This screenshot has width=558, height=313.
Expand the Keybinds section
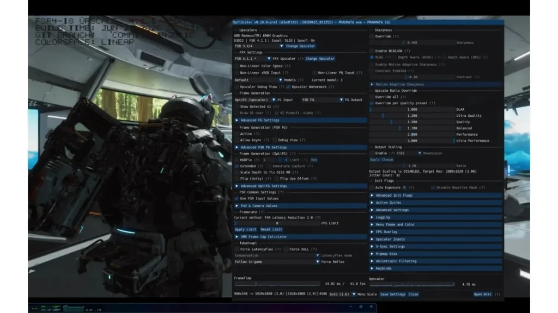(x=435, y=268)
